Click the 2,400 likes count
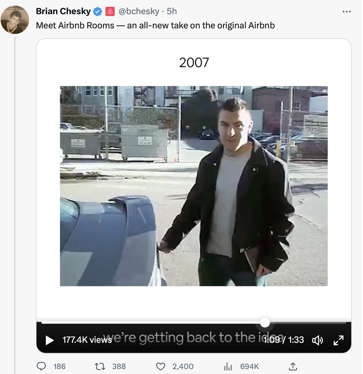Screen dimensions: 363x374 [x=182, y=367]
